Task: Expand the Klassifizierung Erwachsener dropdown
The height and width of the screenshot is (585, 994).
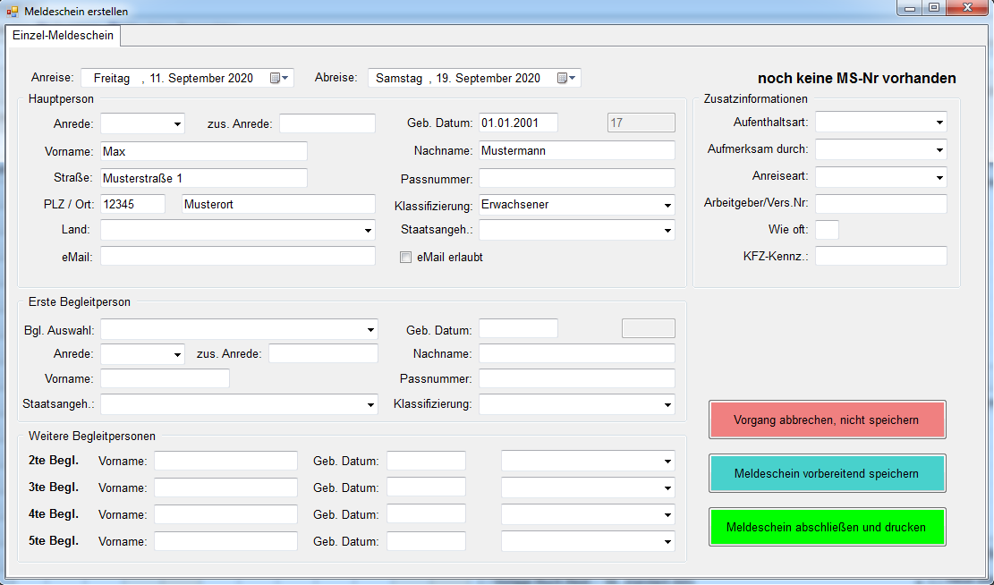Action: coord(667,205)
